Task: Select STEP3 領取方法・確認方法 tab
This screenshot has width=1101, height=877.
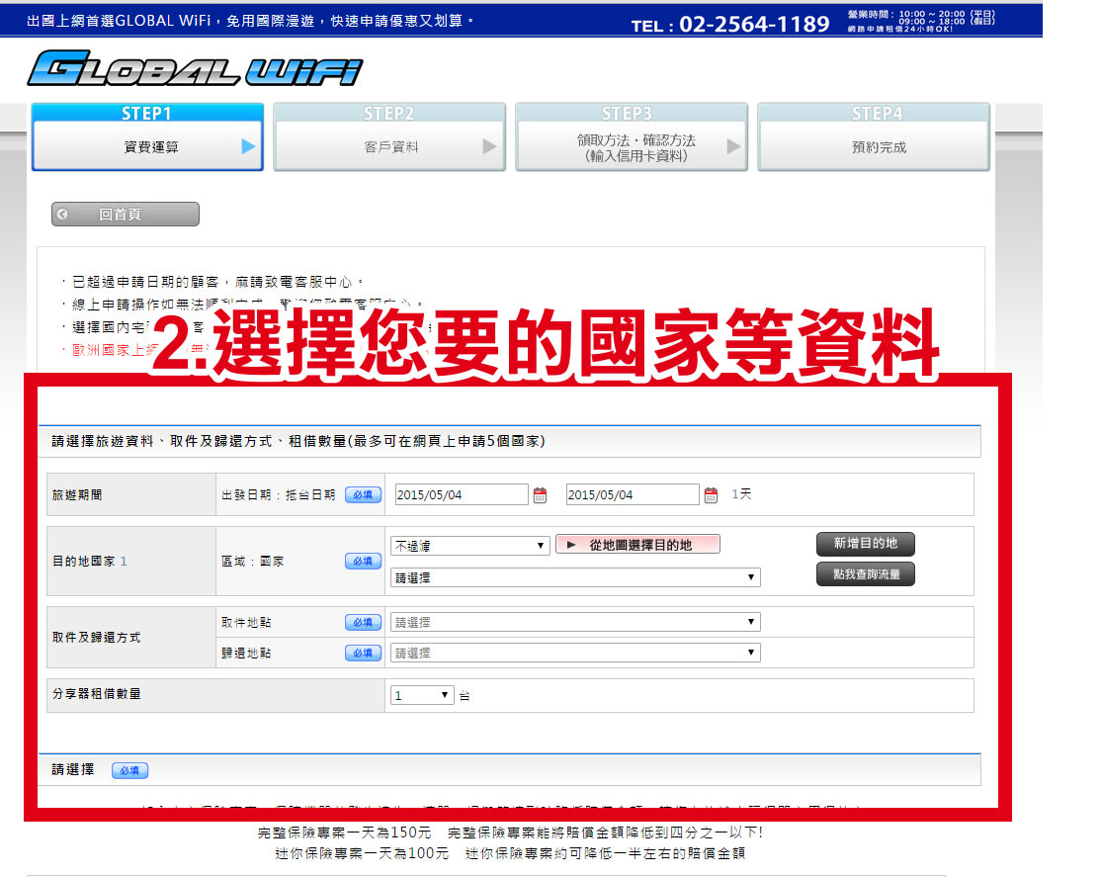Action: click(x=632, y=137)
